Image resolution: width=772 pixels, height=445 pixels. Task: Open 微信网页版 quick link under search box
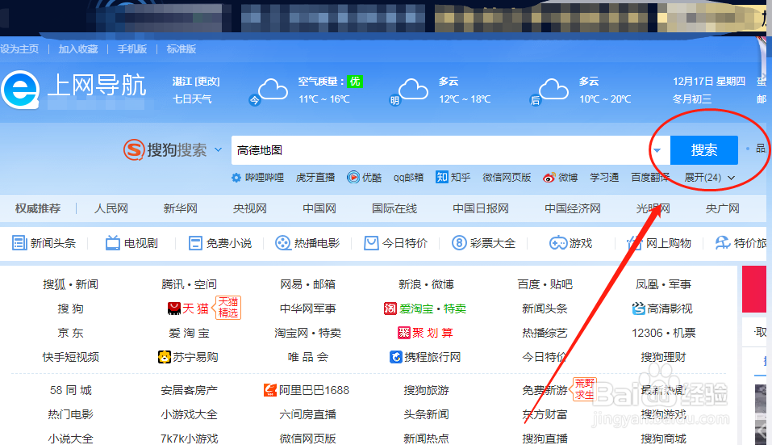(x=507, y=178)
